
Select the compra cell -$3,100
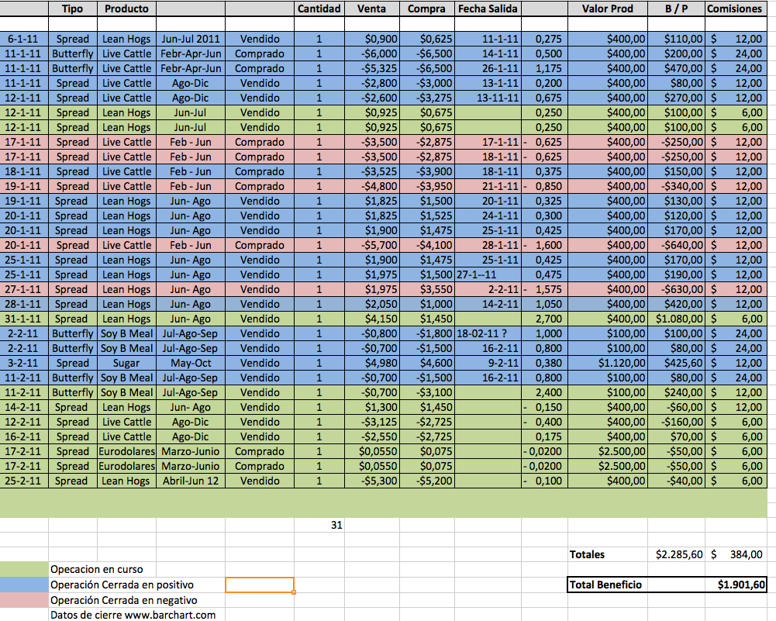click(x=426, y=393)
